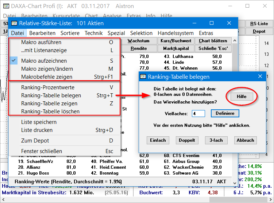This screenshot has height=203, width=274.
Task: Toggle the checked Makro aufzeichnen entry
Action: point(44,61)
